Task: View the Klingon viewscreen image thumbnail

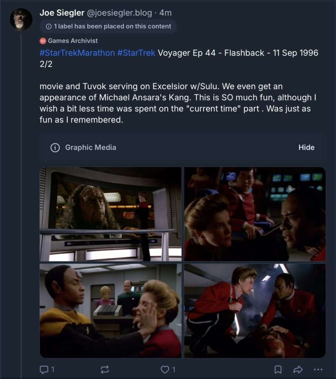Action: click(x=111, y=214)
